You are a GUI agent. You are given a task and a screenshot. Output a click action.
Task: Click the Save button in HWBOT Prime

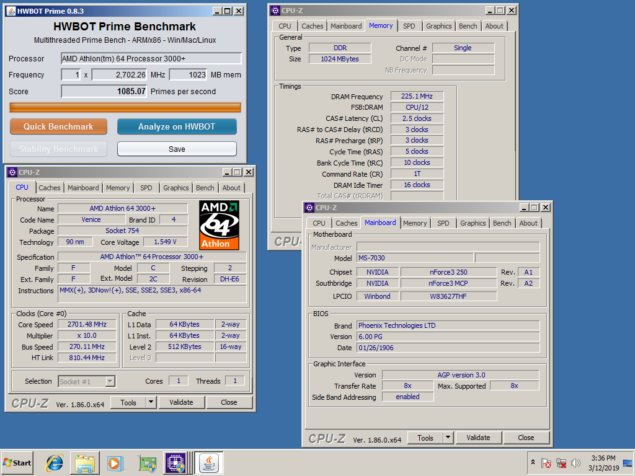[x=177, y=149]
